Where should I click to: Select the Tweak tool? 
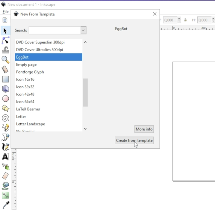6,50
